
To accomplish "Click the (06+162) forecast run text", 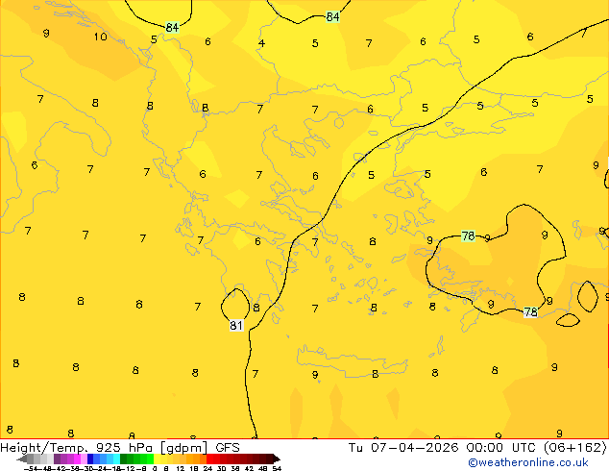I will tap(575, 447).
